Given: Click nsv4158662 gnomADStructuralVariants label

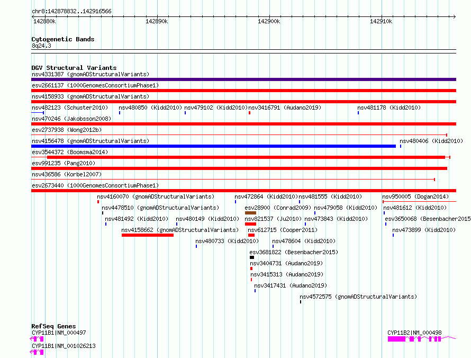Looking at the screenshot, I should (180, 230).
